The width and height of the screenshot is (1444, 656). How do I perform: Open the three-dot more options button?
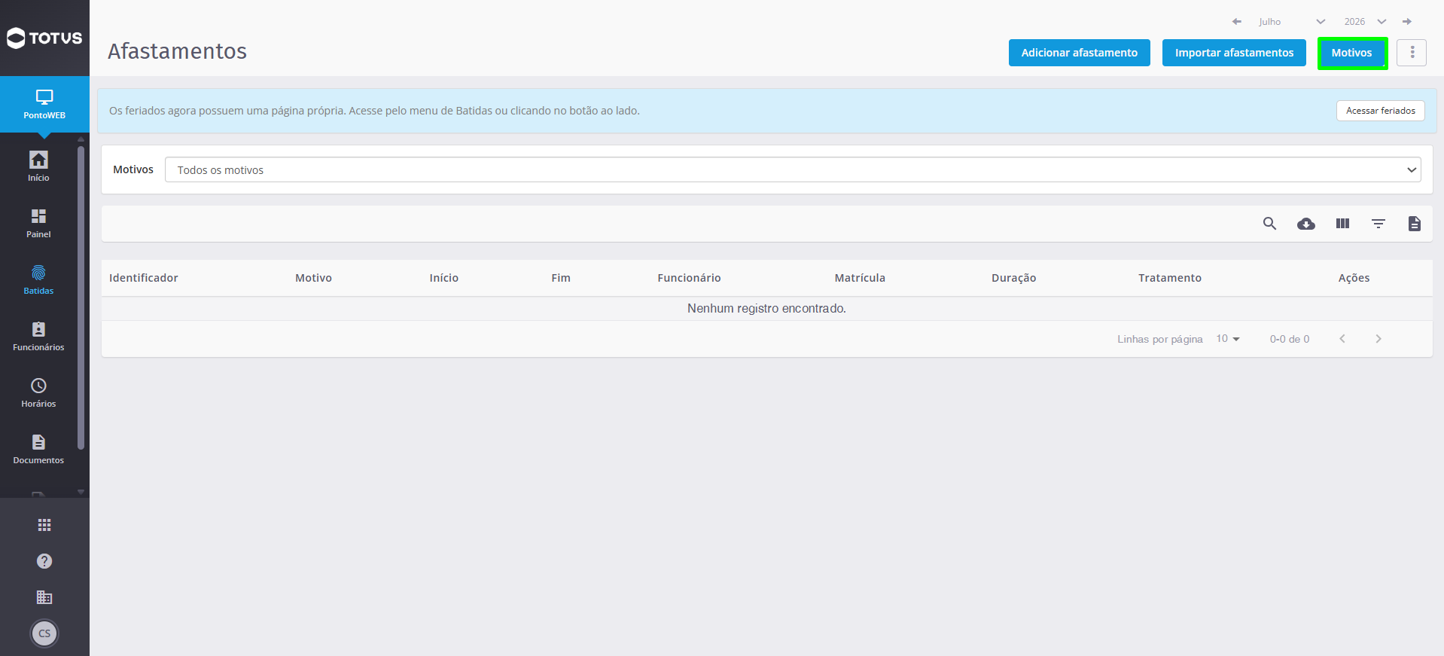pos(1412,53)
